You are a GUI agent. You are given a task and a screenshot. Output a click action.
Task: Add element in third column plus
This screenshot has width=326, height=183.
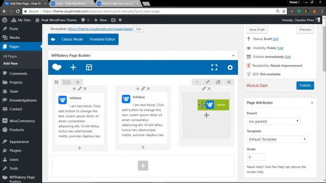206,115
